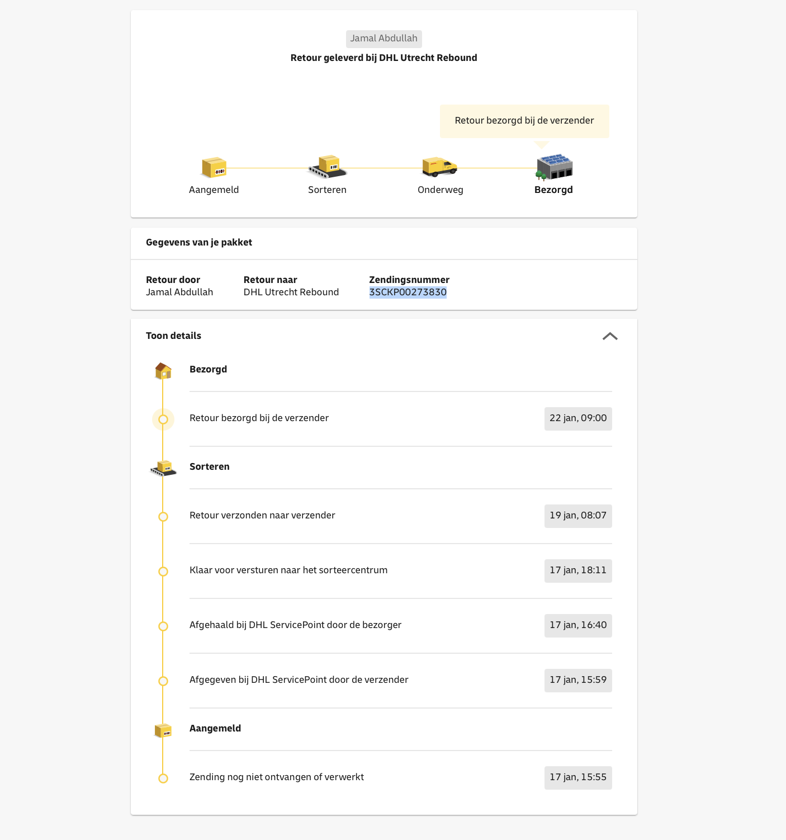
Task: Click the conveyor icon beside Sorteren details
Action: pos(163,468)
